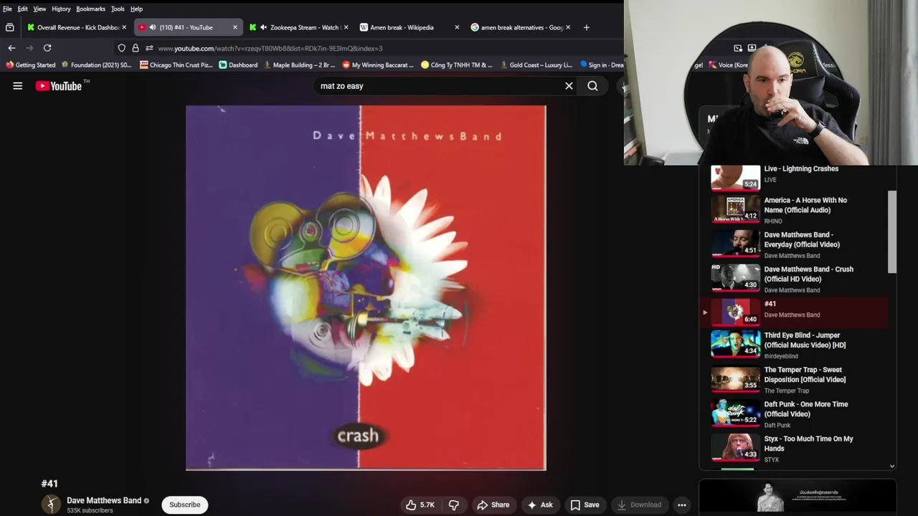Mute the #41 YouTube tab audio icon
This screenshot has width=918, height=516.
click(x=153, y=27)
